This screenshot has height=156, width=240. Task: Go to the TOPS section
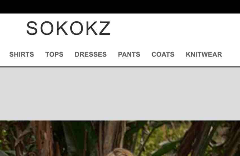tap(54, 54)
